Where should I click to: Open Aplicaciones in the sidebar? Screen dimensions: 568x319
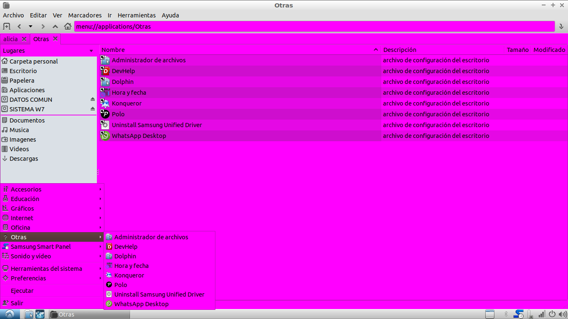tap(48, 90)
